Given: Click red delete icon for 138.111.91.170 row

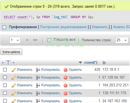Looking at the screenshot, I should pyautogui.click(x=66, y=93).
